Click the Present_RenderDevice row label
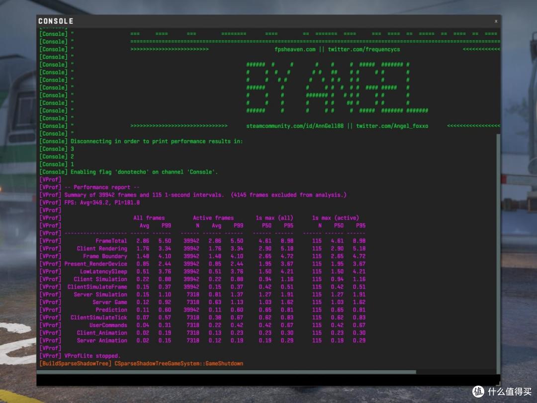The height and width of the screenshot is (403, 537). click(x=95, y=264)
